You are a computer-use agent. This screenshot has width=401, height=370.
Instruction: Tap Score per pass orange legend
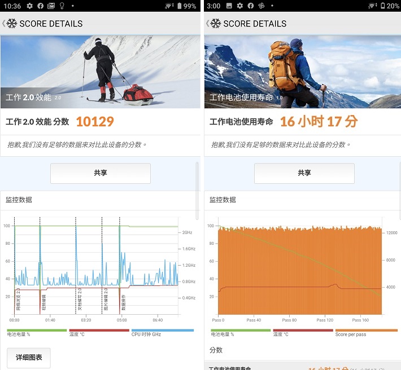pyautogui.click(x=366, y=333)
